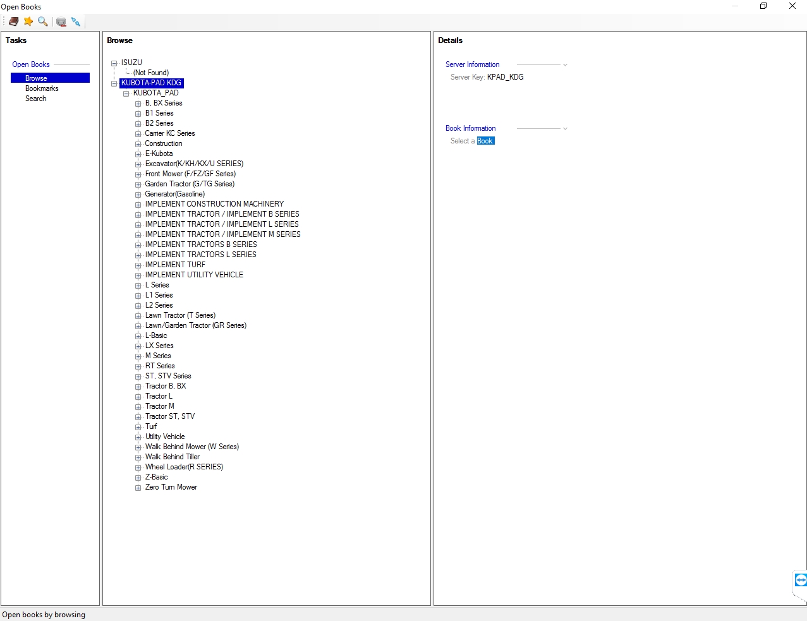Select L2 Series in the tree
This screenshot has height=621, width=807.
[159, 305]
